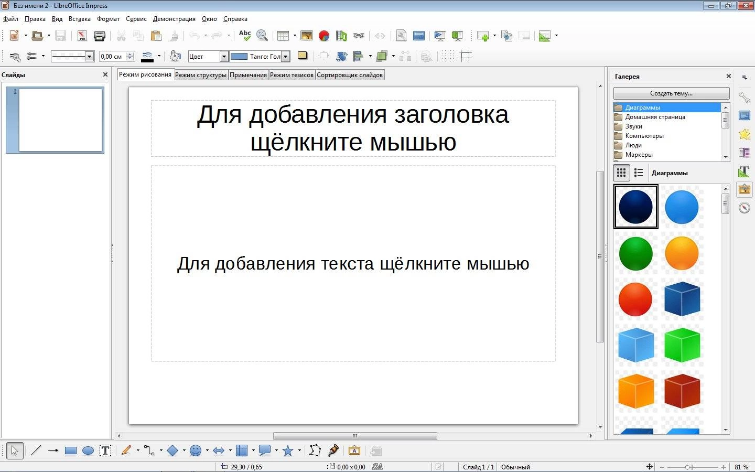Click the Duplicate Slide icon

click(506, 36)
